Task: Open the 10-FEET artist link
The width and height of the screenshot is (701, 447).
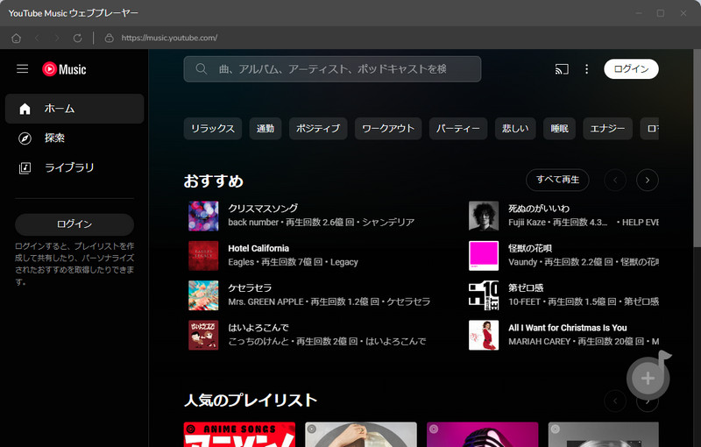Action: pos(524,302)
